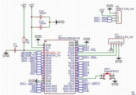Click the IO14 pin name in U1
136x95 pixels.
click(x=48, y=76)
